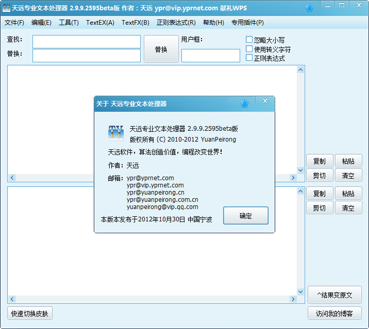
Task: Click upper text area scroll-up arrow
Action: pos(300,70)
